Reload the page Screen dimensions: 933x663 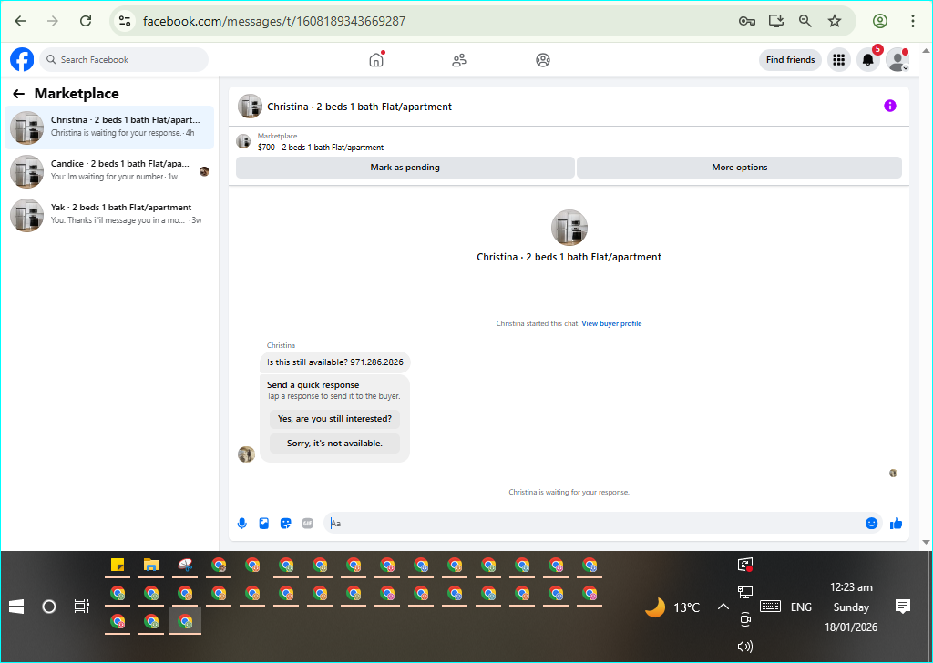86,22
